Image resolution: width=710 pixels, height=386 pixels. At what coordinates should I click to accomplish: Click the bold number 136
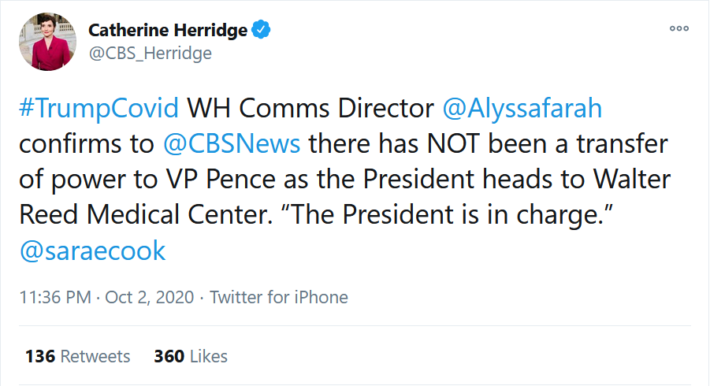click(x=40, y=357)
